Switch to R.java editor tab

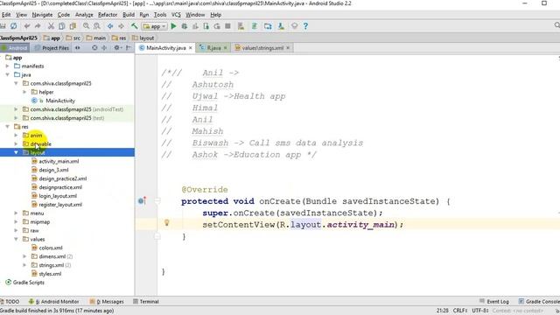213,47
